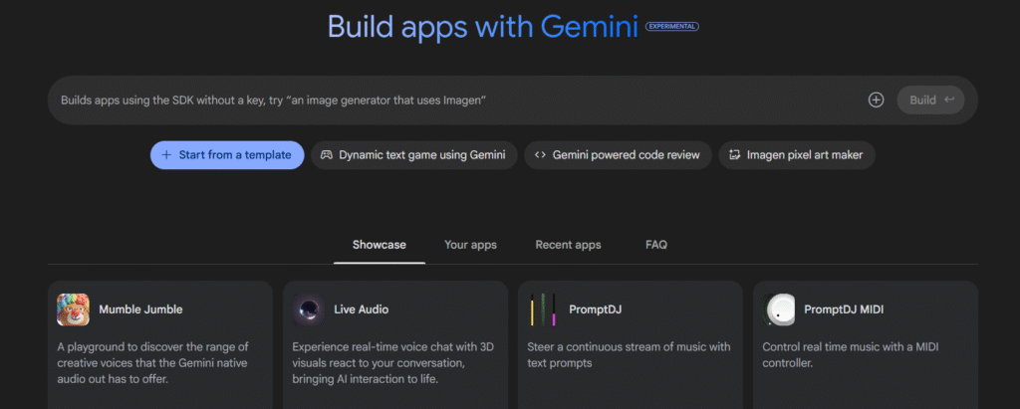Viewport: 1020px width, 409px height.
Task: Open the PromptDJ app title
Action: click(x=596, y=309)
